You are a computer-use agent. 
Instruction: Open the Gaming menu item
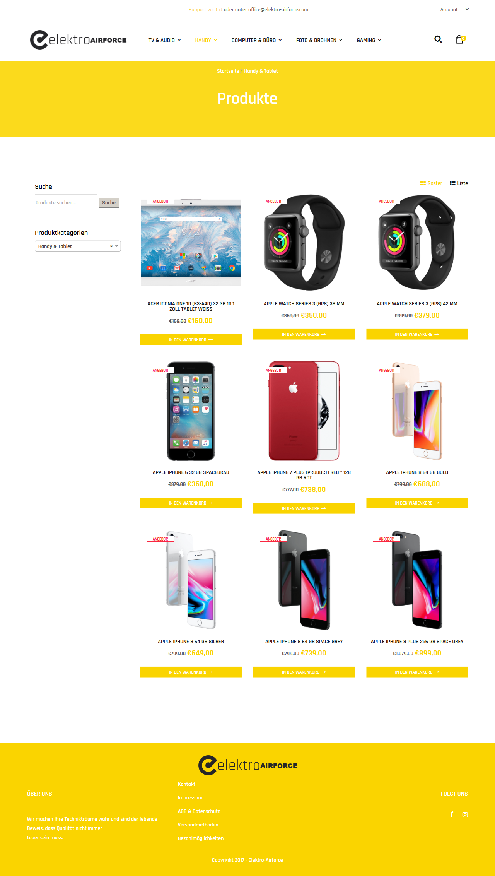pos(369,40)
